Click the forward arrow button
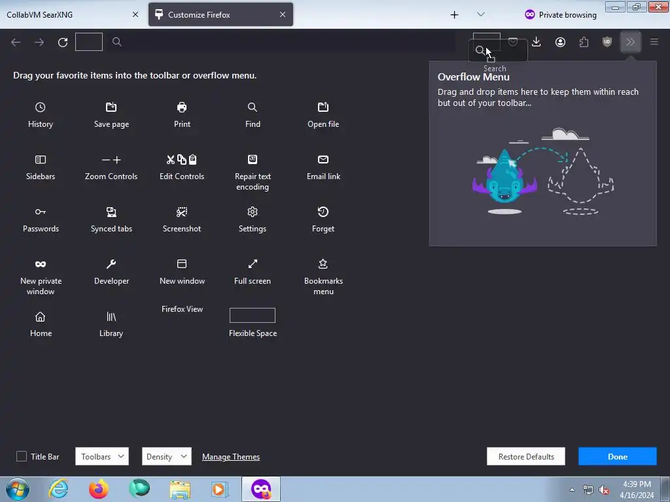This screenshot has width=670, height=502. point(39,42)
